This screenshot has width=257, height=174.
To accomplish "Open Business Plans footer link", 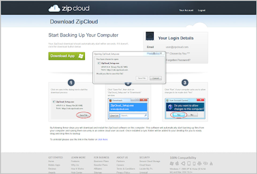I will 101,161.
